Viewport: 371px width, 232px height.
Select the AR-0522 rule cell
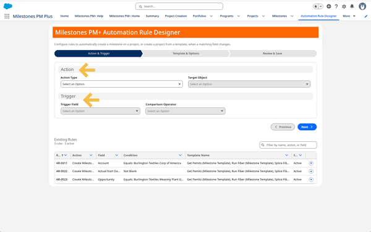tap(62, 171)
